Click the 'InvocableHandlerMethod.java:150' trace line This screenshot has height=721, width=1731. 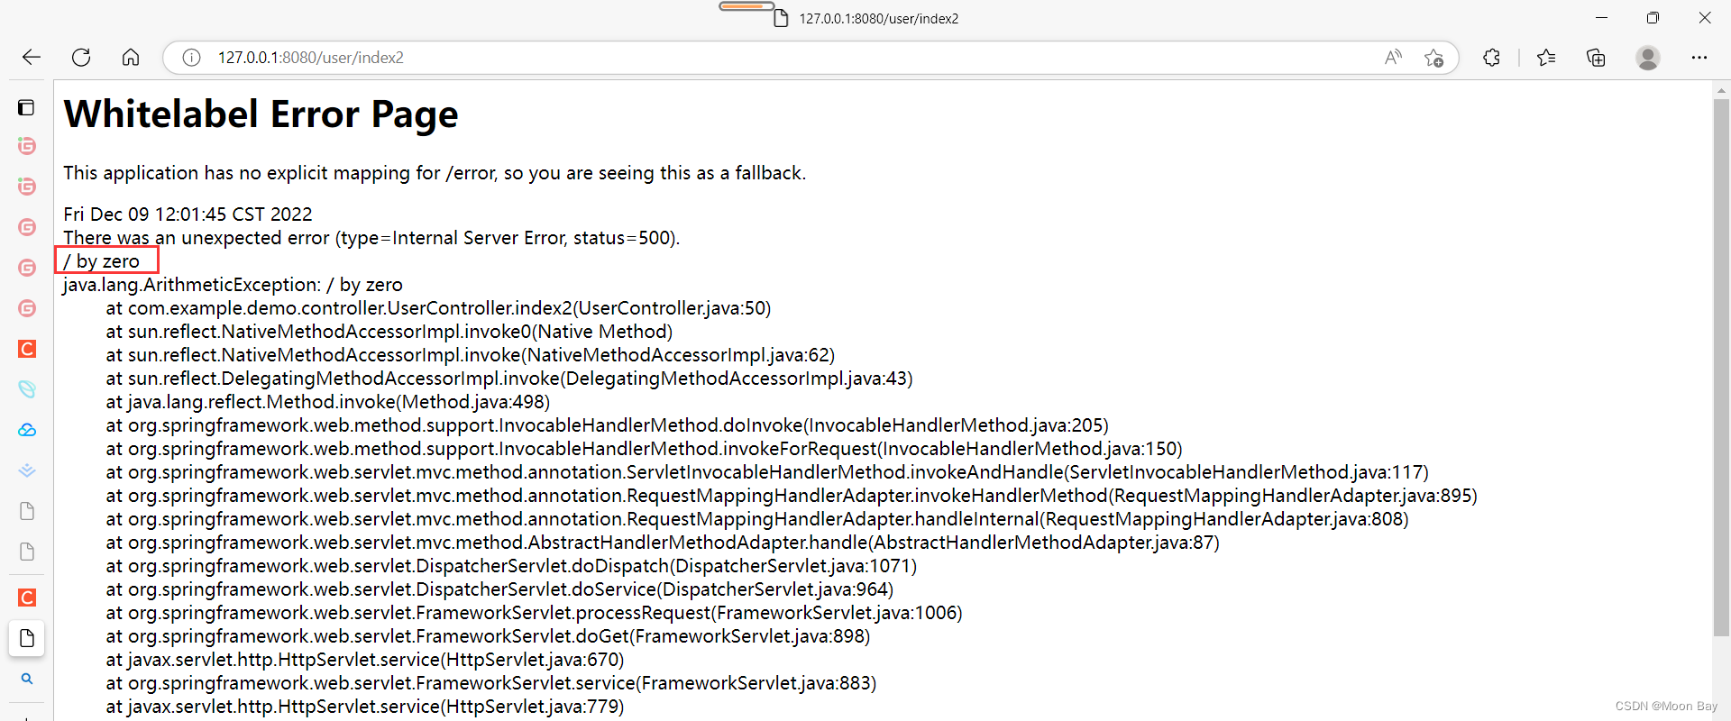[644, 449]
